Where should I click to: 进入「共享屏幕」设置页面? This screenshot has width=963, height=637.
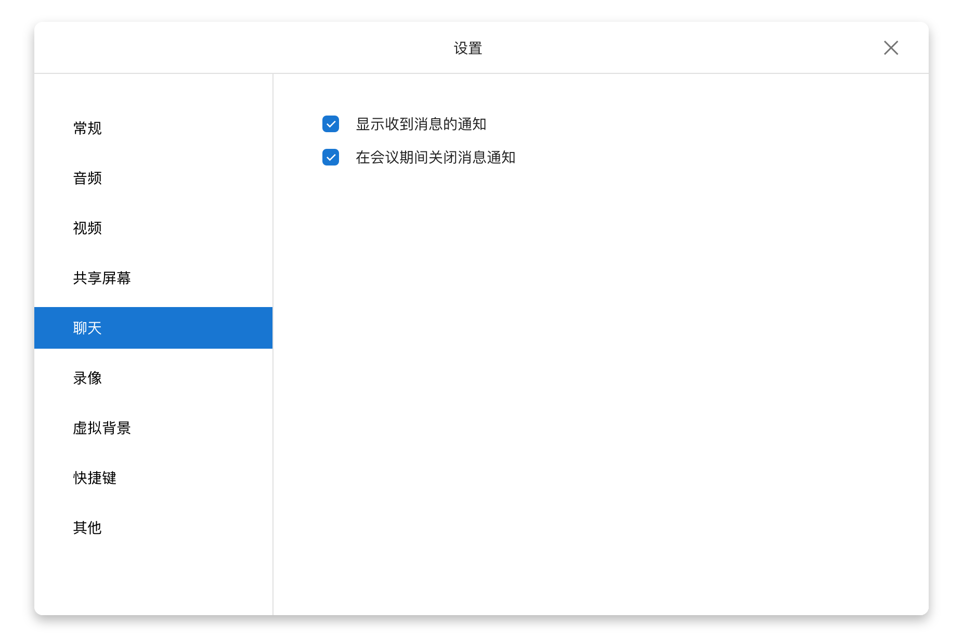[102, 278]
